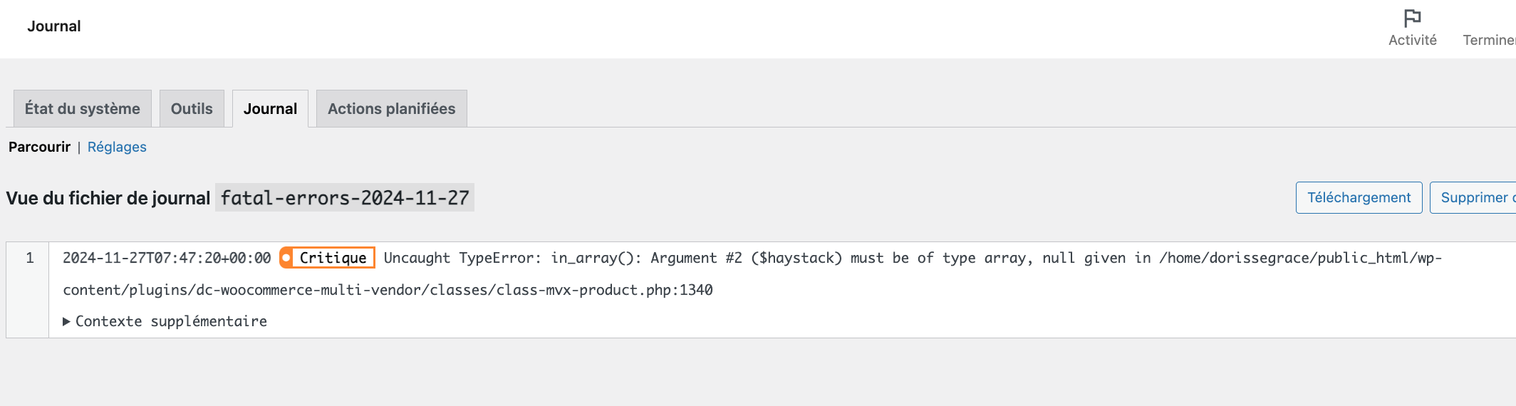Open the État du système tab
This screenshot has height=406, width=1516.
click(x=83, y=108)
